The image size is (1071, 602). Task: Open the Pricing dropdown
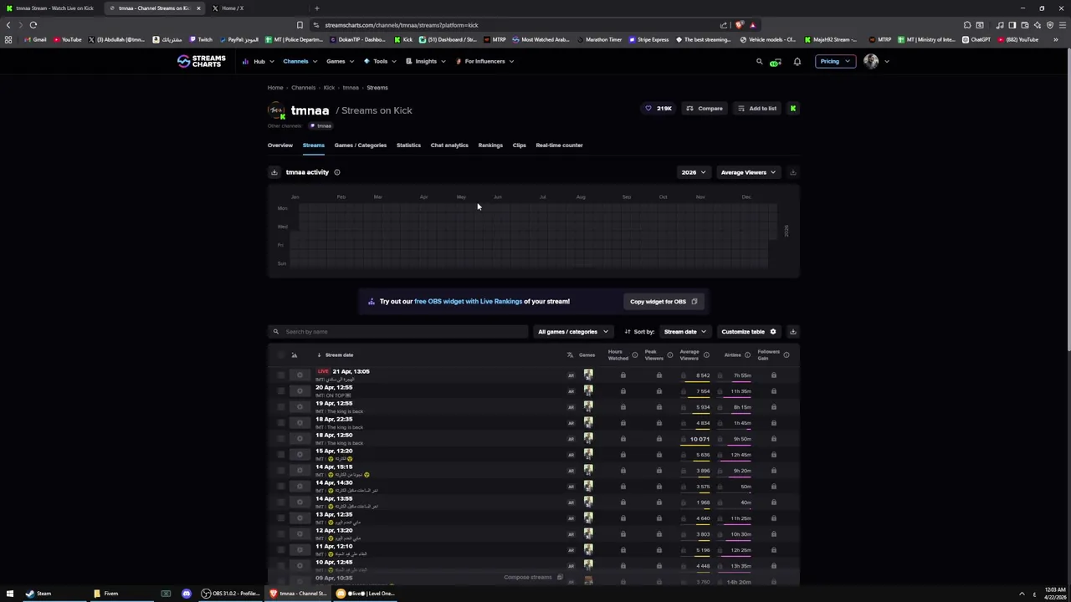[834, 61]
